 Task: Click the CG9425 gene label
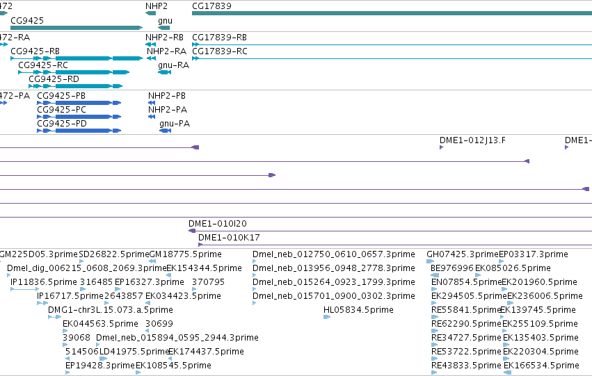click(27, 20)
